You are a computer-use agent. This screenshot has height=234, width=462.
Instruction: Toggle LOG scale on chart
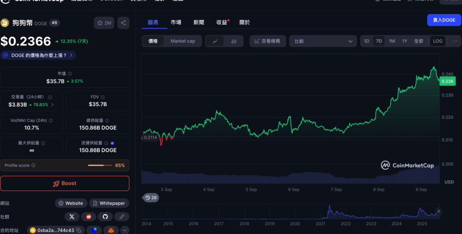438,41
